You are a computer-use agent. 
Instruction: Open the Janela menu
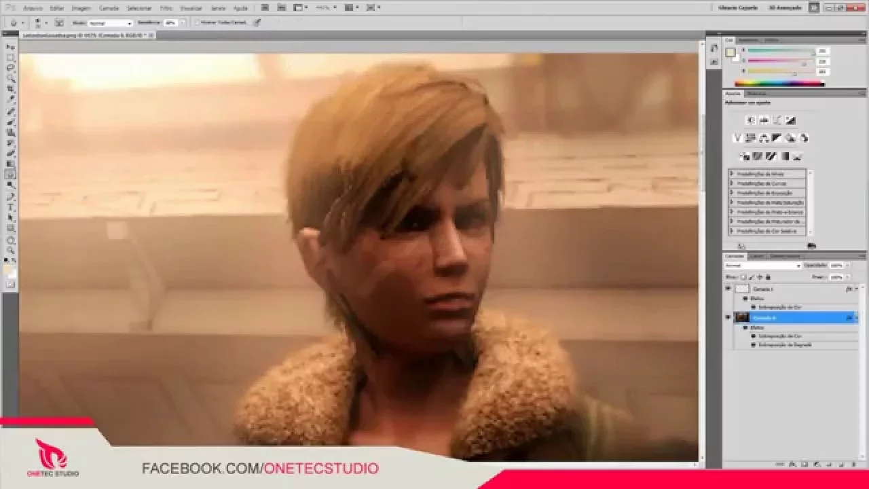tap(218, 8)
